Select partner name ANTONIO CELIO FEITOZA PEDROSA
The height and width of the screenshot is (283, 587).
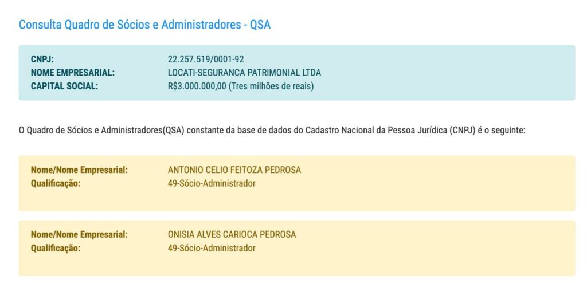pyautogui.click(x=234, y=170)
